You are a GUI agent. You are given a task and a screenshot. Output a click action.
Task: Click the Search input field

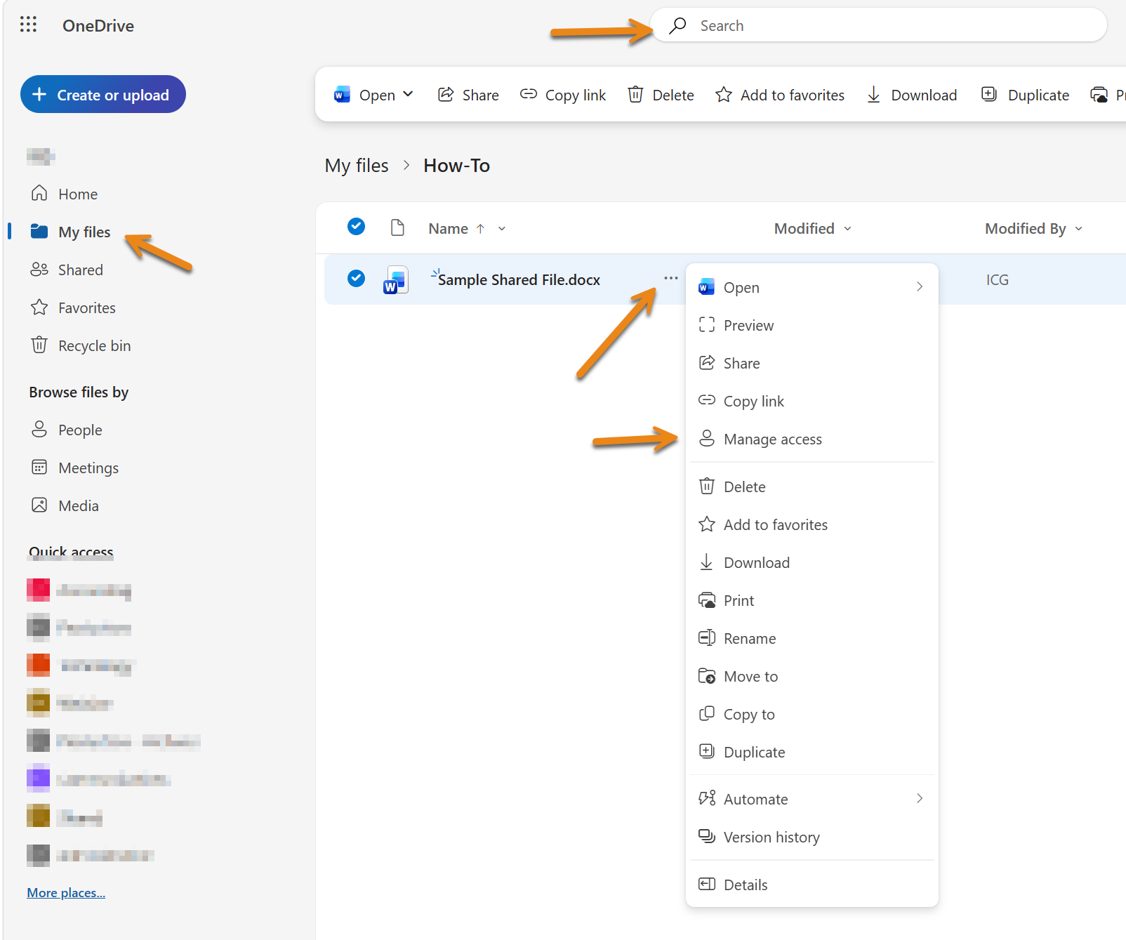879,25
